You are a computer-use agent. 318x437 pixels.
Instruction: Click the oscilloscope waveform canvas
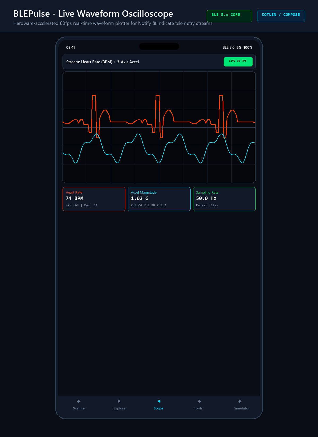pyautogui.click(x=159, y=127)
